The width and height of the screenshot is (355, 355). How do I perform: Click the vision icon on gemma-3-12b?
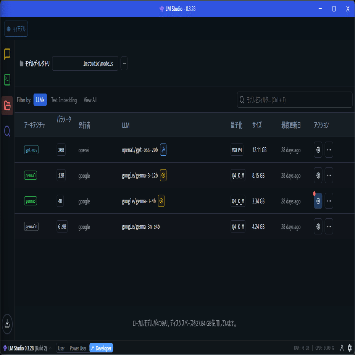tap(163, 176)
